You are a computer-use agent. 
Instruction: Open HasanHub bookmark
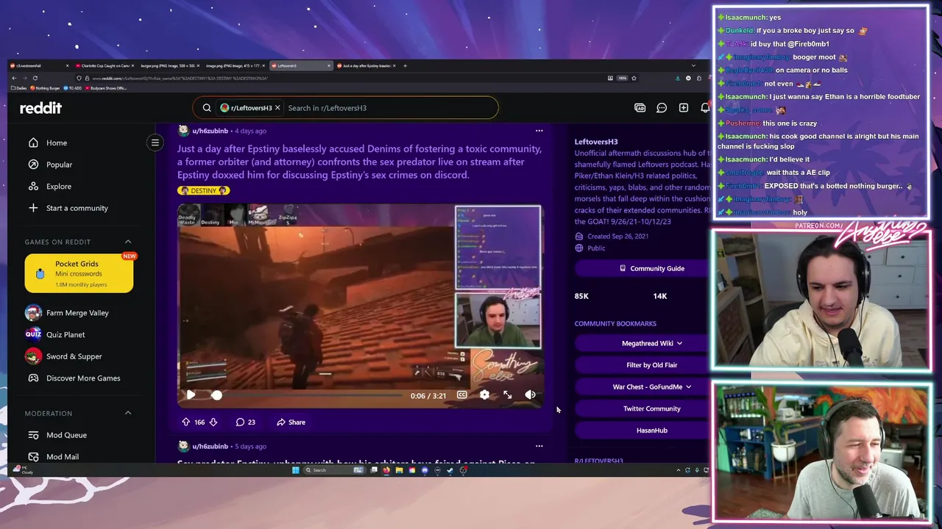click(652, 430)
